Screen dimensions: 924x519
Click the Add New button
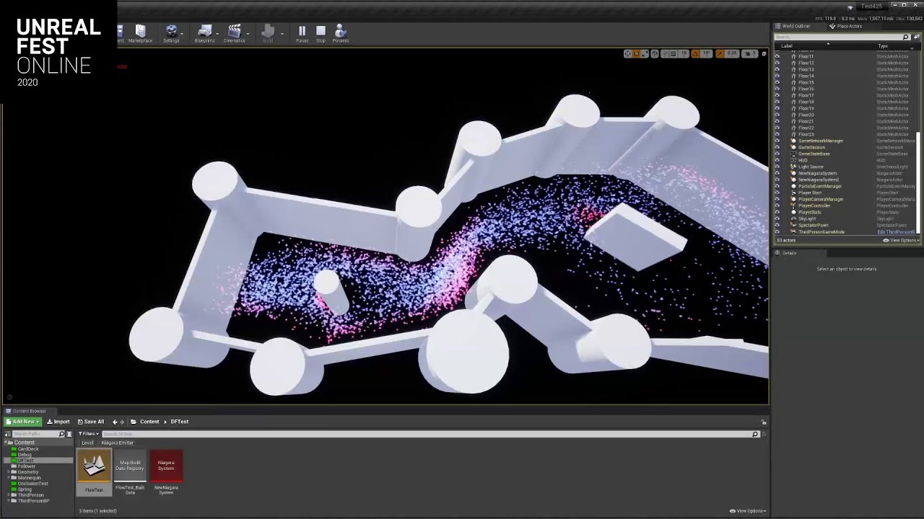pos(23,422)
